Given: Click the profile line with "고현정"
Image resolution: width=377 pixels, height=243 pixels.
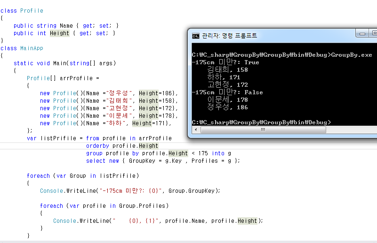Looking at the screenshot, I should [109, 108].
